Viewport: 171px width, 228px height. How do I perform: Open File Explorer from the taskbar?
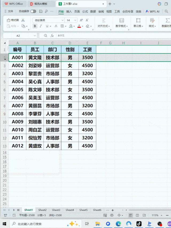(98, 224)
